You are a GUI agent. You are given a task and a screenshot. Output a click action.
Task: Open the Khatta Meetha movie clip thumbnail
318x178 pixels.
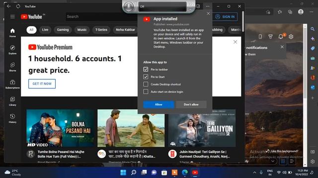pos(131,129)
